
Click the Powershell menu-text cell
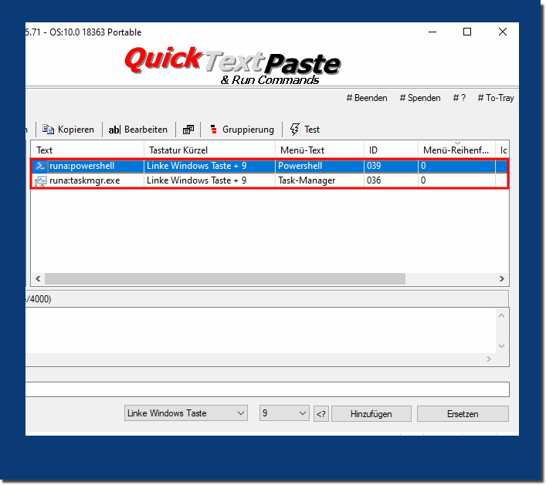[320, 166]
